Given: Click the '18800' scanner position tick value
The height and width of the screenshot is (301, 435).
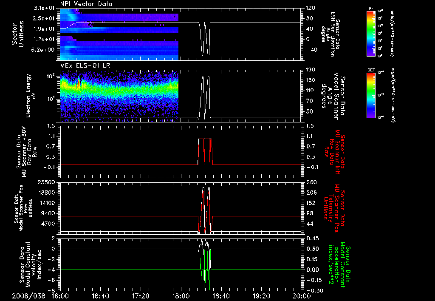Looking at the screenshot, I should pos(47,193).
